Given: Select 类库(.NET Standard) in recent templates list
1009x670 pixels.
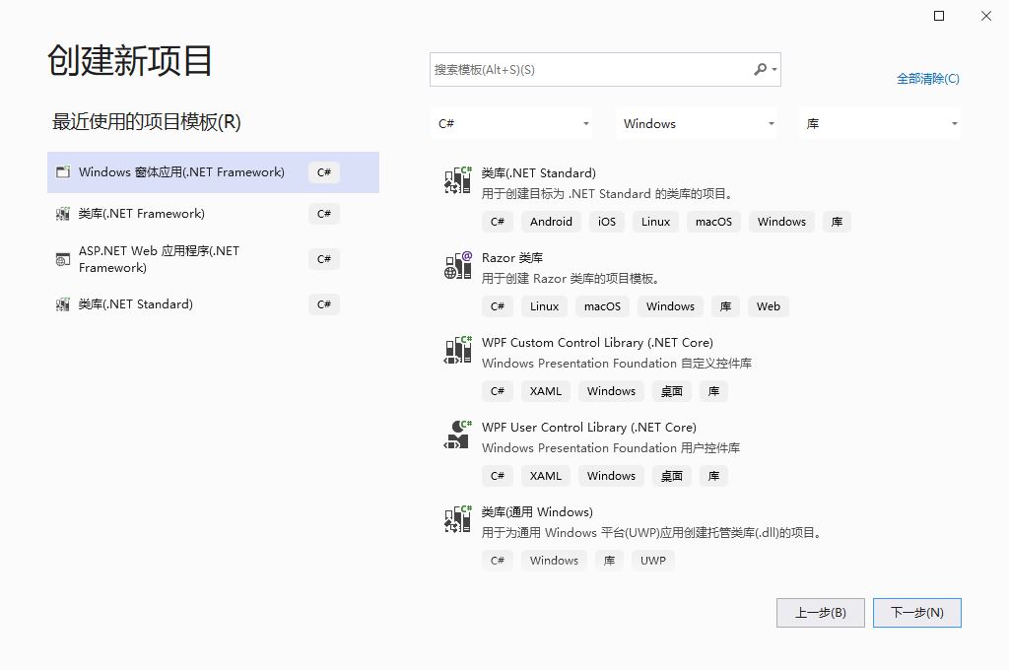Looking at the screenshot, I should click(213, 304).
